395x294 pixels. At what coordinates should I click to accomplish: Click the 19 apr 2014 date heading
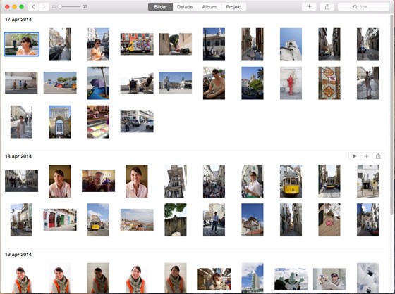click(18, 255)
